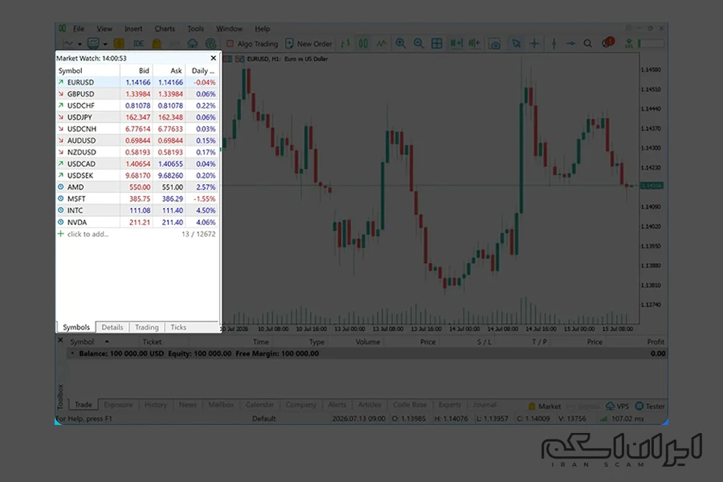Select the USDCNH symbol row
Screen dimensions: 723x482
[x=137, y=129]
